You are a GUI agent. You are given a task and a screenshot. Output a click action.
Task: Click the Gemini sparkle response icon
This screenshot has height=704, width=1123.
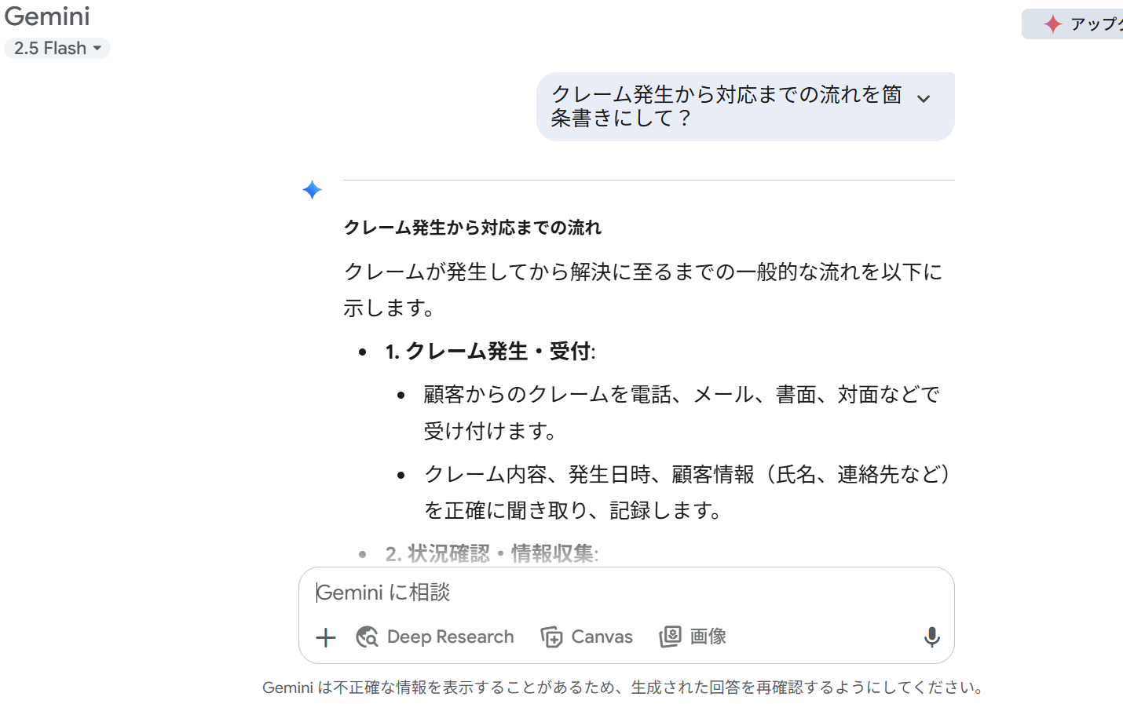click(x=312, y=190)
